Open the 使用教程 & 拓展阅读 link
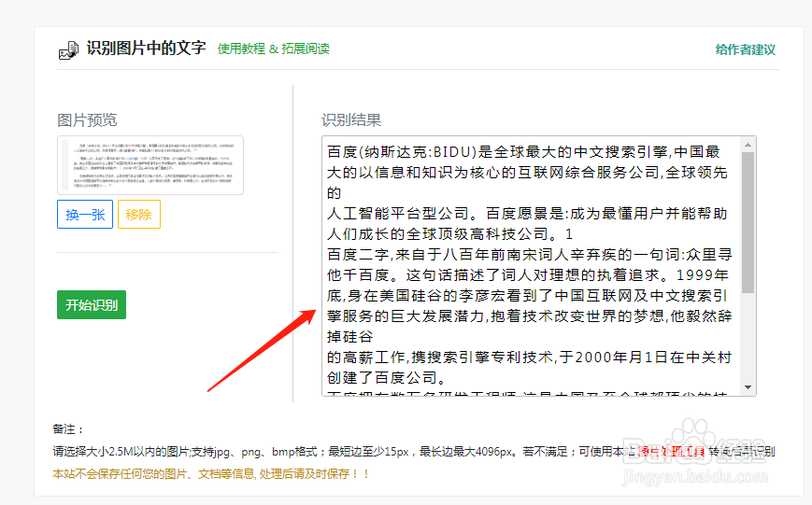This screenshot has width=812, height=505. click(x=274, y=49)
